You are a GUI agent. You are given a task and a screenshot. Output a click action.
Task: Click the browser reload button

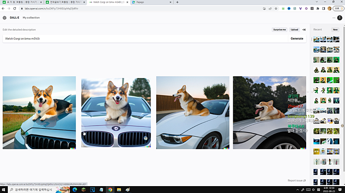(x=15, y=9)
